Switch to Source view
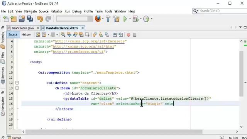The width and height of the screenshot is (247, 139). 13,34
